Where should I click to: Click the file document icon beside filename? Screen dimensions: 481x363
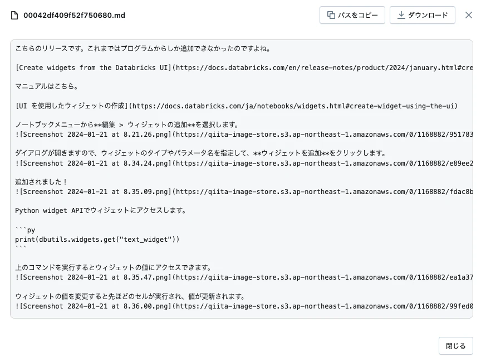[x=14, y=16]
